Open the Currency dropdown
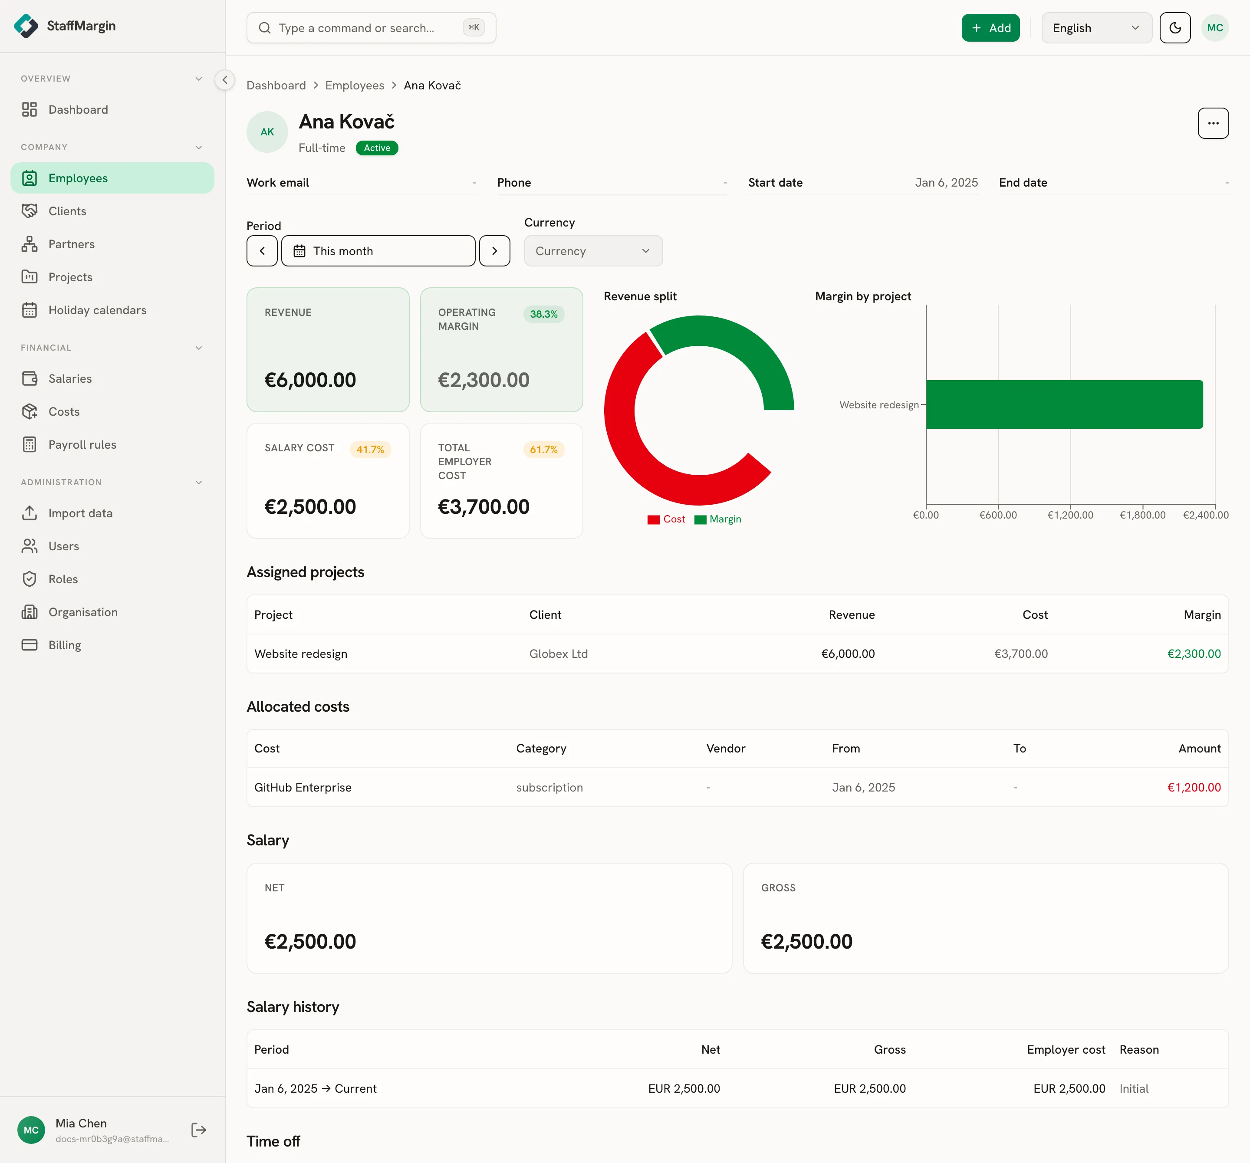 [x=593, y=251]
